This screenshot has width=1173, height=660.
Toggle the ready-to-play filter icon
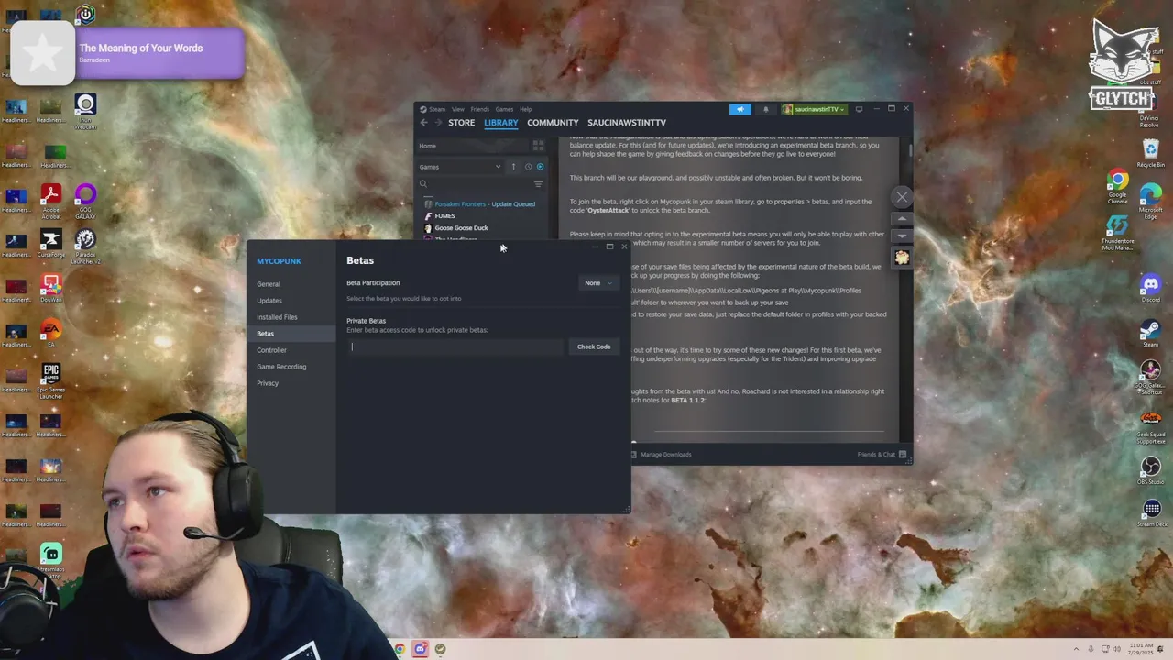click(540, 167)
